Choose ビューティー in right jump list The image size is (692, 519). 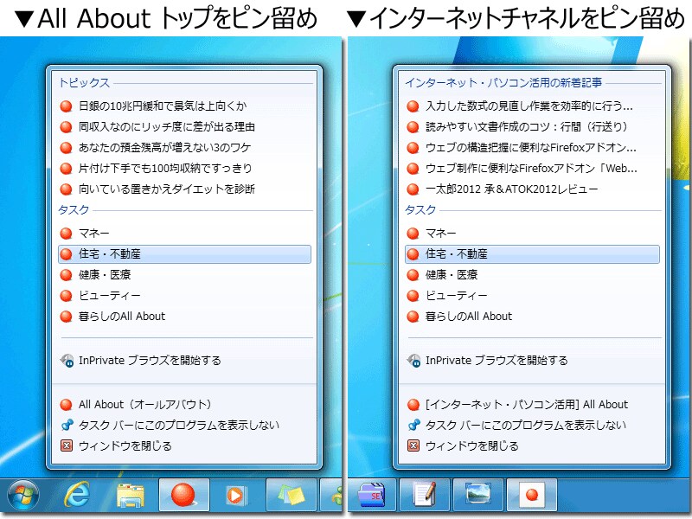point(532,295)
